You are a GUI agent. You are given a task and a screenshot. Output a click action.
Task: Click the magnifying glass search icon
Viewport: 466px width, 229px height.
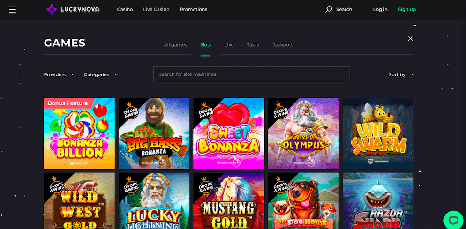pos(329,9)
